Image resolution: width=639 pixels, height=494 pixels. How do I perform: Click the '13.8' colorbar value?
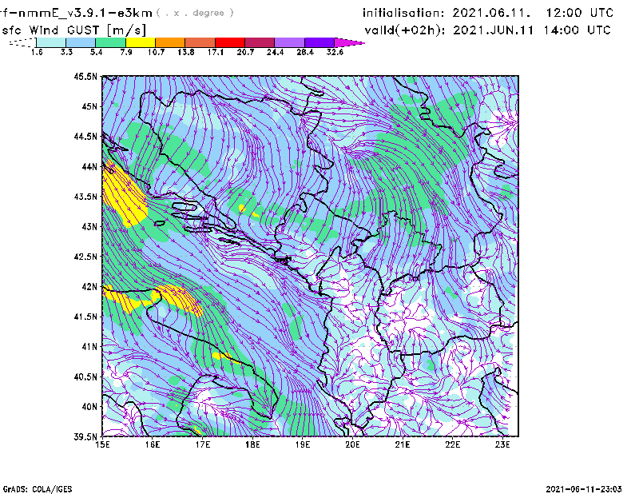(186, 52)
